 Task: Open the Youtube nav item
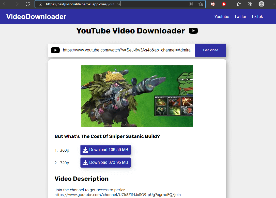click(x=222, y=17)
